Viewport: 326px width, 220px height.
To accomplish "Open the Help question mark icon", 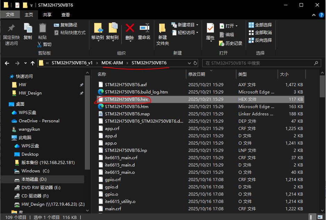I will pos(321,15).
